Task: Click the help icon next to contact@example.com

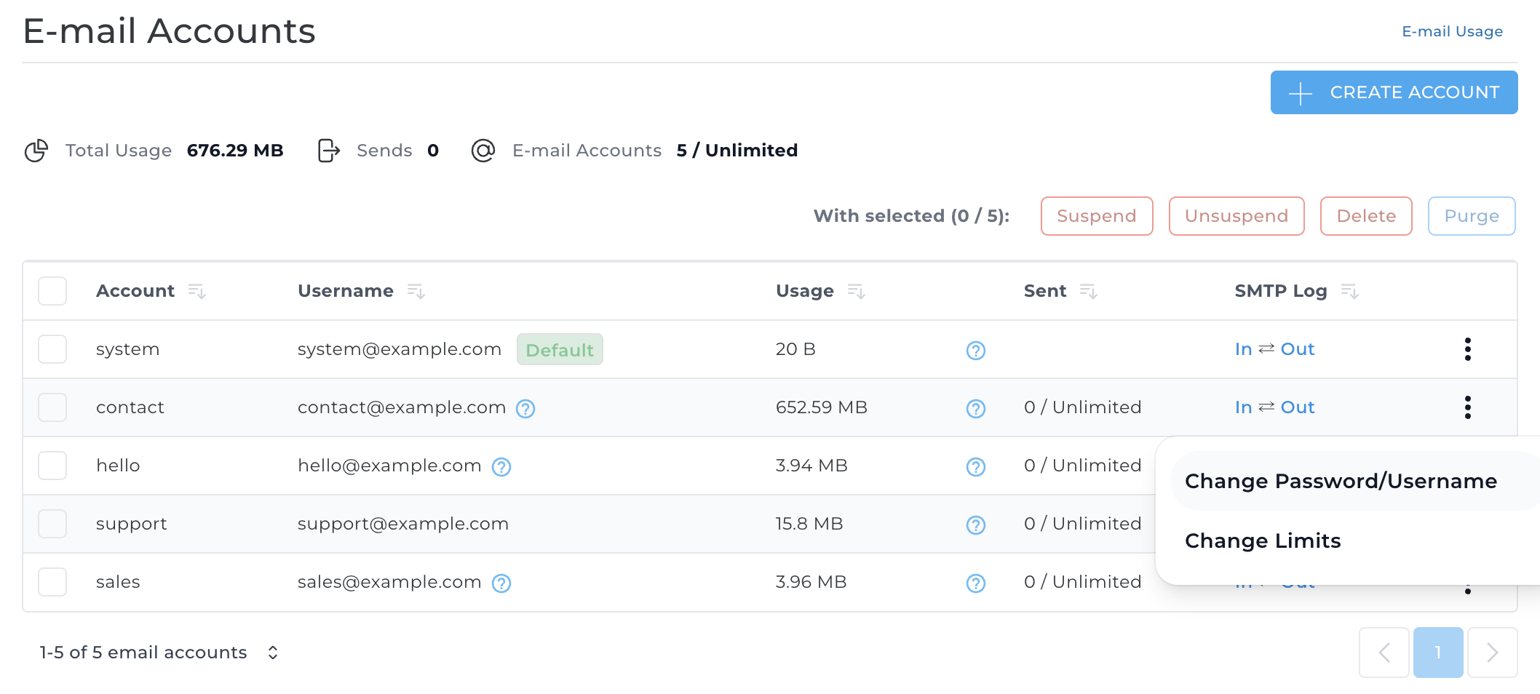Action: (x=525, y=409)
